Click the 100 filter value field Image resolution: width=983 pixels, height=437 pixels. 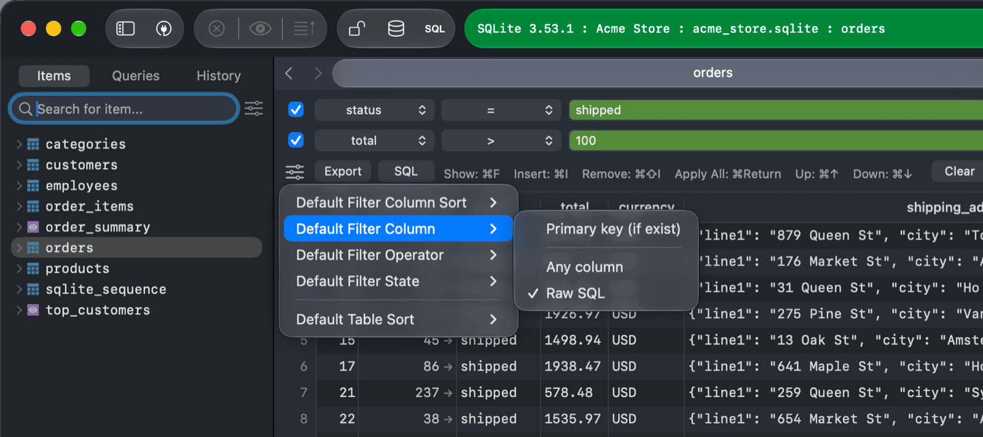click(x=775, y=141)
